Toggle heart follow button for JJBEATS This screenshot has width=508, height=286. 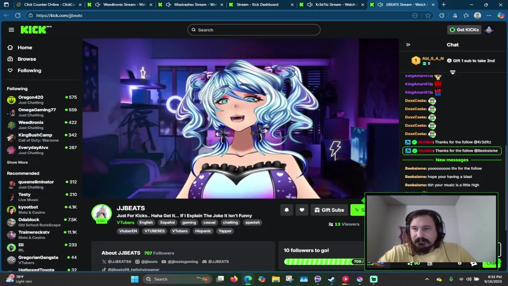[302, 210]
